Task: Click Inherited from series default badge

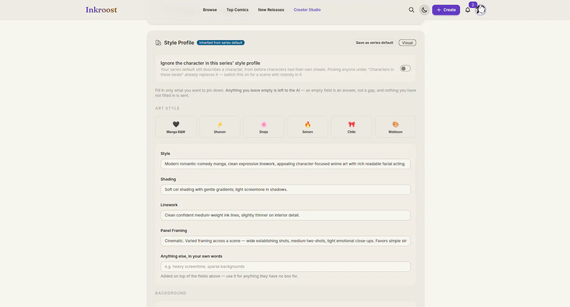Action: click(221, 43)
